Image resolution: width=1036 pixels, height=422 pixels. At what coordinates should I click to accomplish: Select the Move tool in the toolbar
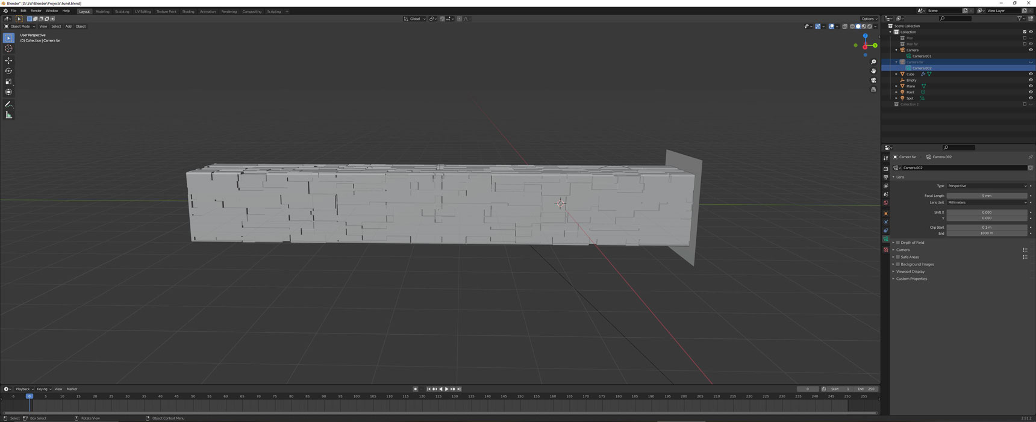(8, 60)
